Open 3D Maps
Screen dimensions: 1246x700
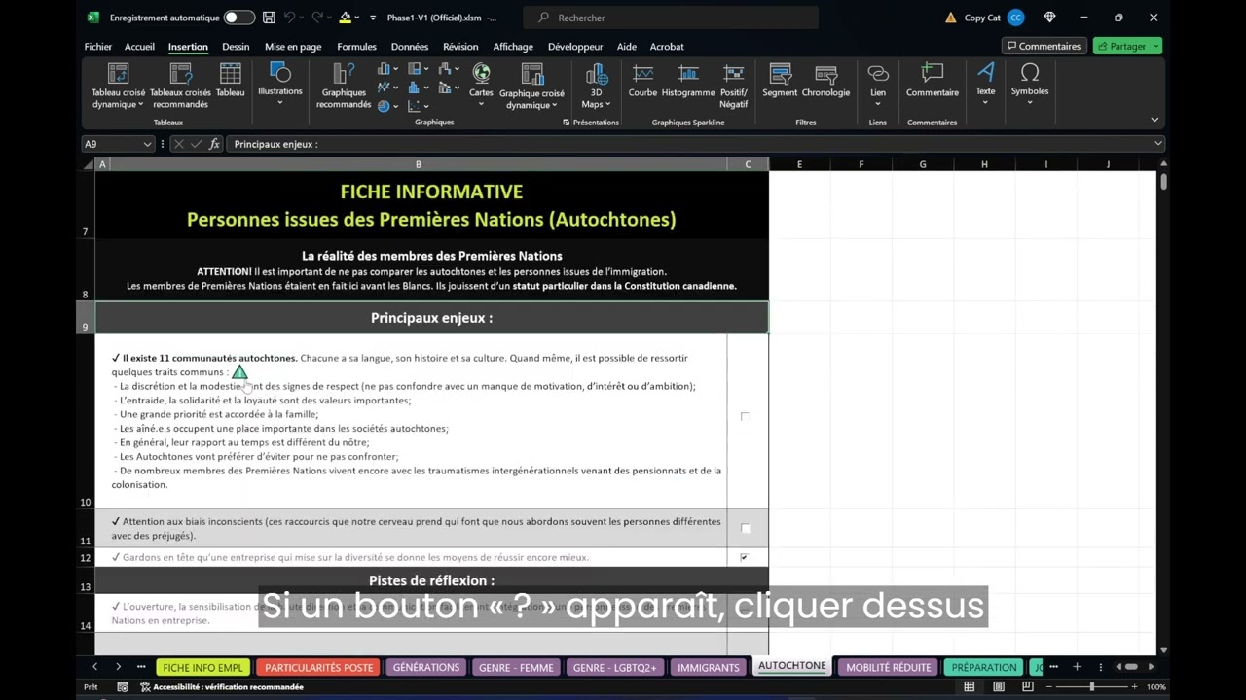tap(596, 86)
